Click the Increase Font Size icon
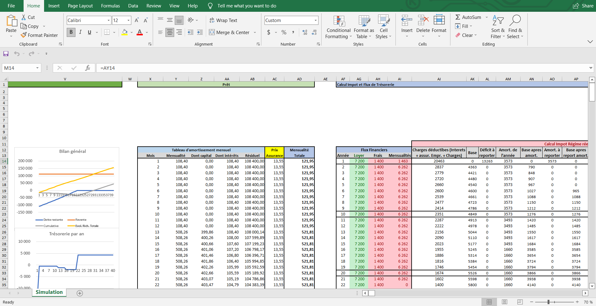This screenshot has width=596, height=306. coord(137,20)
